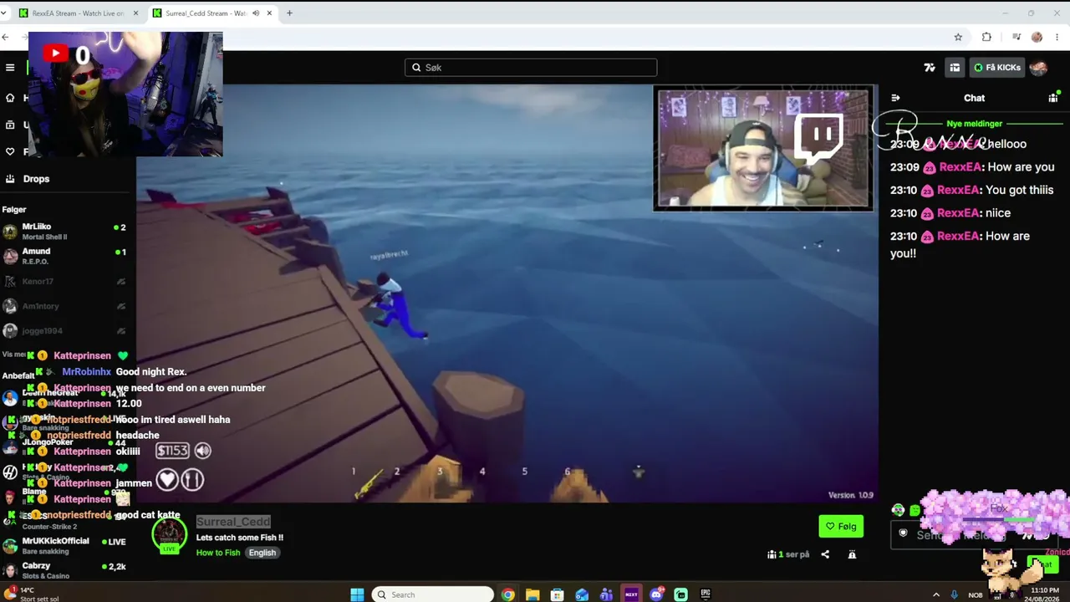The height and width of the screenshot is (602, 1070).
Task: Open MrLiiko's avatar in followed channels
Action: click(10, 232)
